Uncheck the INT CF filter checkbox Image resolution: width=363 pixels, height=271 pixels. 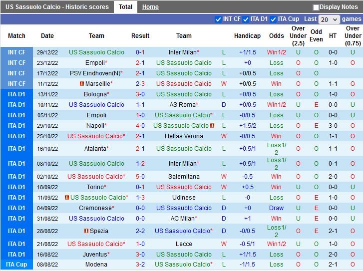coord(218,19)
